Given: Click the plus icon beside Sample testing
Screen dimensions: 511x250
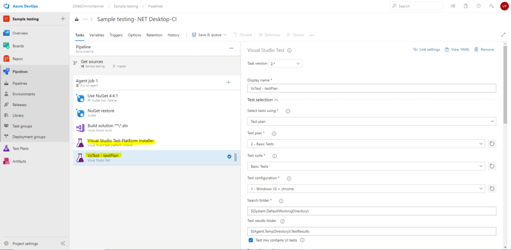Looking at the screenshot, I should [63, 19].
